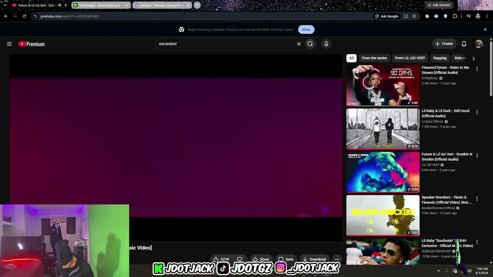Select the Future & Lil Uzi Vert tab

39,5
